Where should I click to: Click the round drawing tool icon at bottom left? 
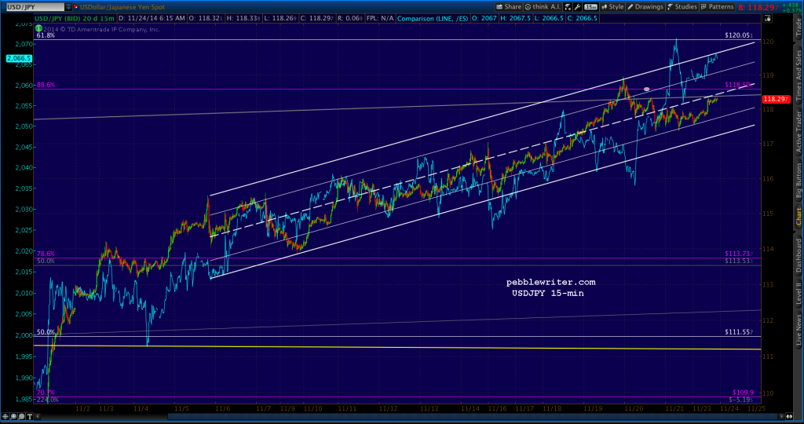21,416
